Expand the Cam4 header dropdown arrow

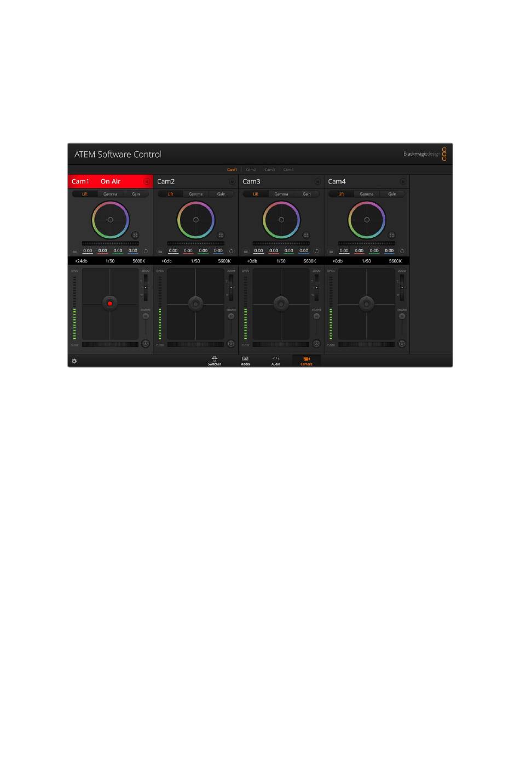coord(403,181)
